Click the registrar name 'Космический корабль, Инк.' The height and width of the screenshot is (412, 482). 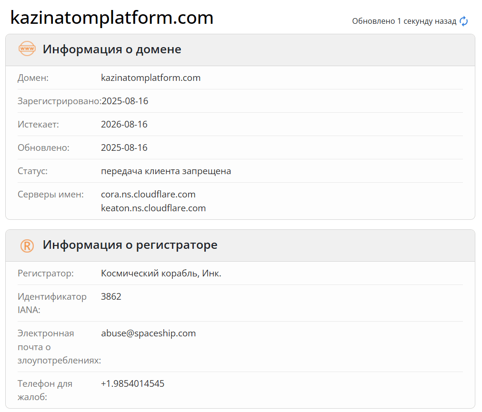tap(161, 273)
